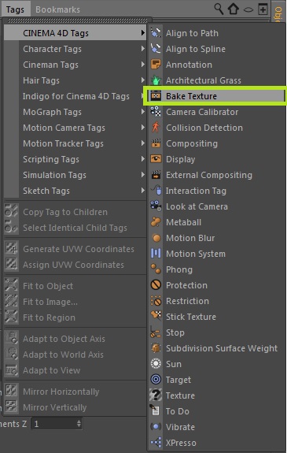
Task: Click the Architectural Grass tag icon
Action: [x=156, y=80]
